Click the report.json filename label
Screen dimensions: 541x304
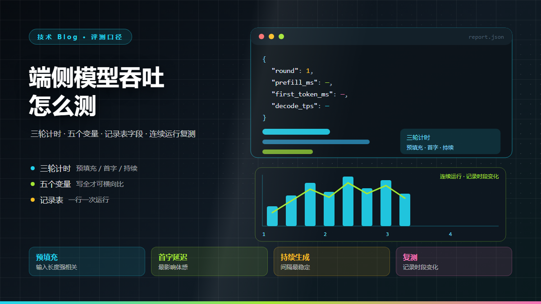486,37
